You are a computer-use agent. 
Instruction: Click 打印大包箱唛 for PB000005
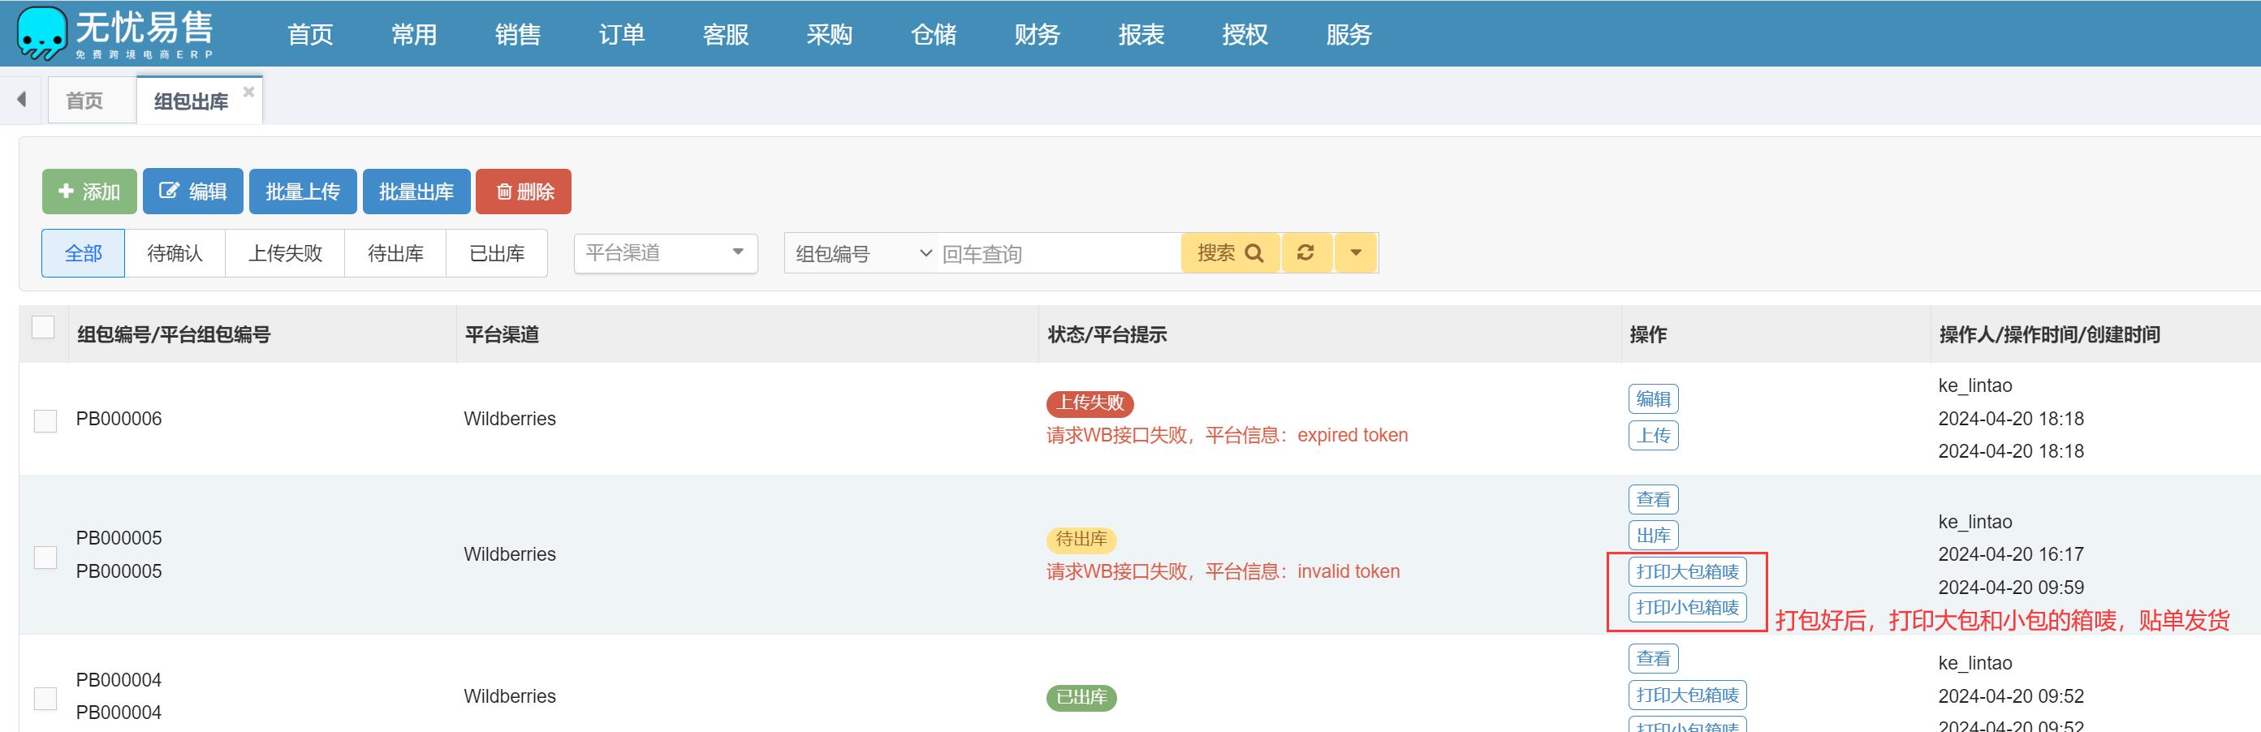1686,571
